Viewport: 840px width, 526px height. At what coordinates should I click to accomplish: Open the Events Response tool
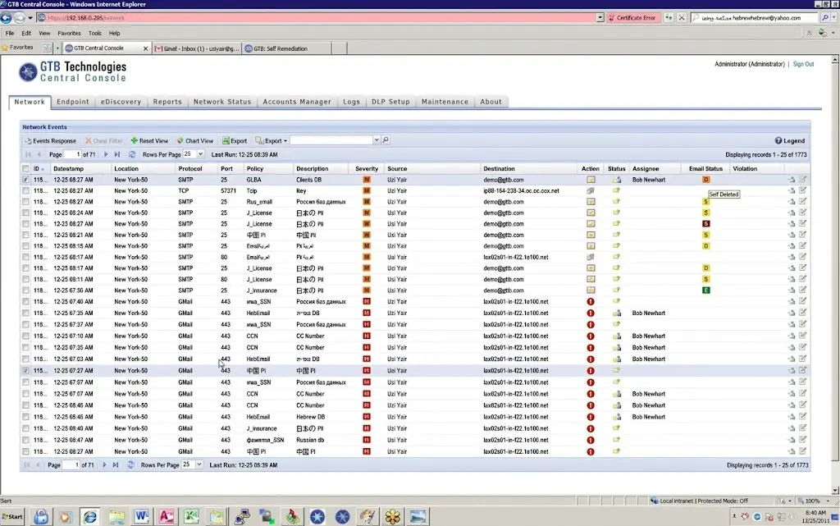pyautogui.click(x=50, y=141)
